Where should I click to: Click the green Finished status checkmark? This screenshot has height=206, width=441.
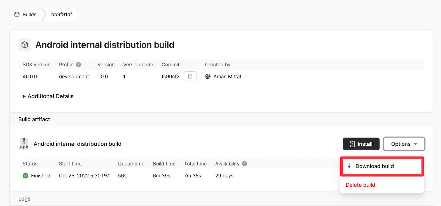[25, 176]
